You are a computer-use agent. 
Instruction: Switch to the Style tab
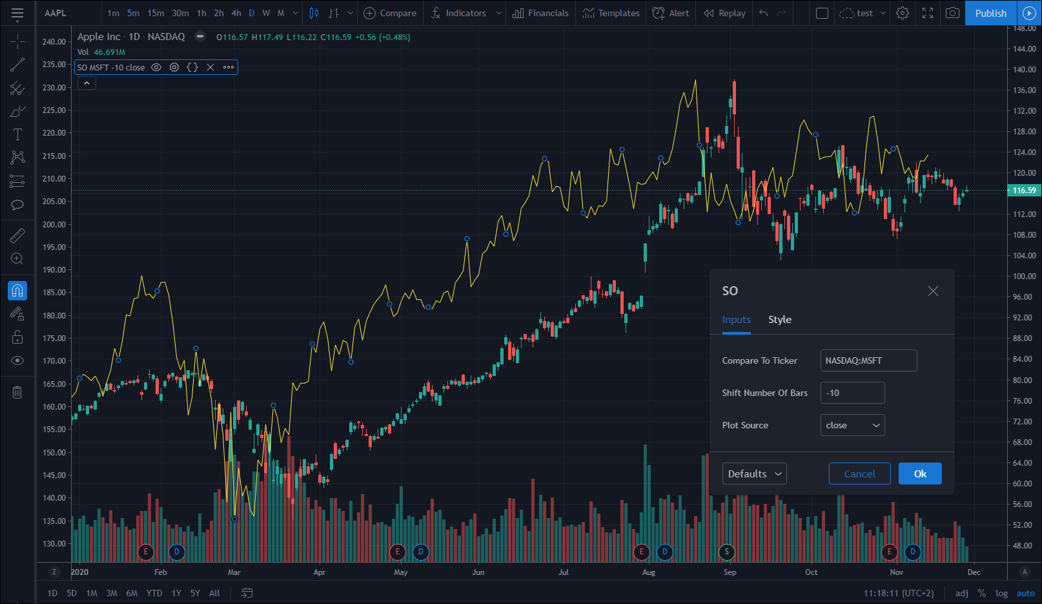coord(779,320)
